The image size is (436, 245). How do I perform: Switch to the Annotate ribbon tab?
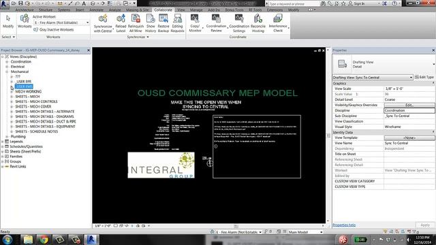(96, 10)
